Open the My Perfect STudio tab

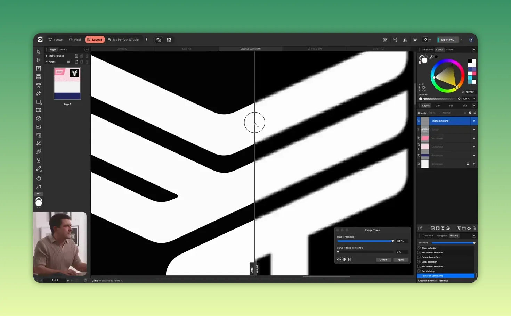click(x=123, y=40)
